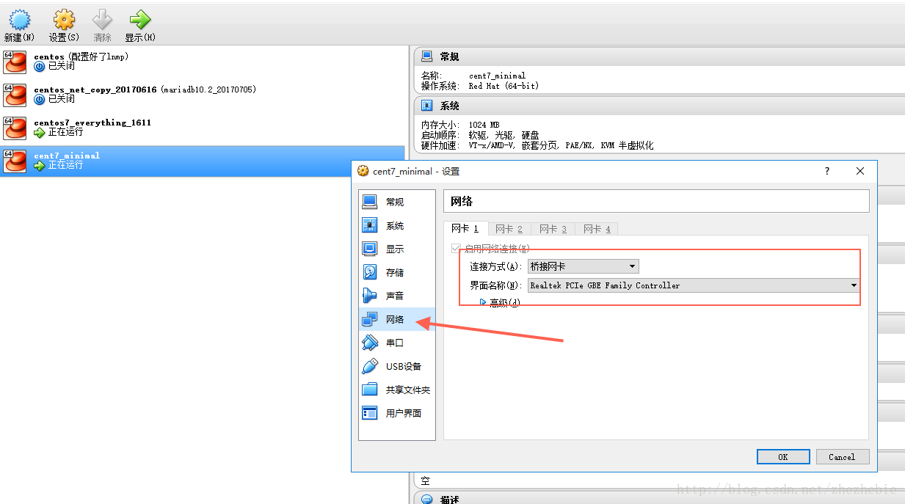
Task: Click the 网络 page title in dialog
Action: point(462,201)
